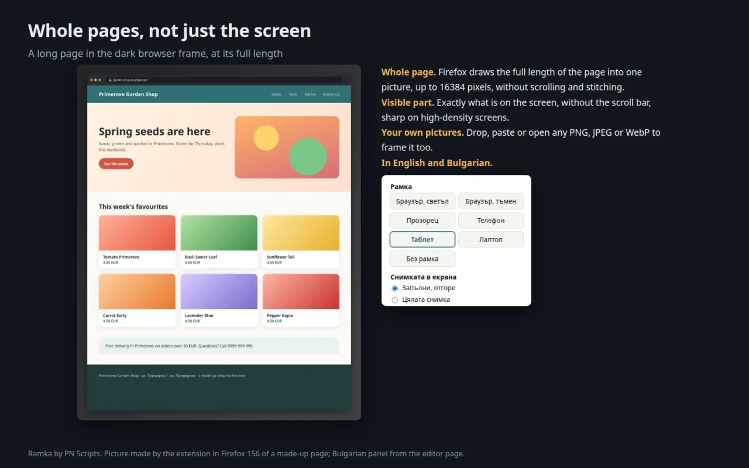
Task: Click the In English and Bulgarian text
Action: click(437, 163)
